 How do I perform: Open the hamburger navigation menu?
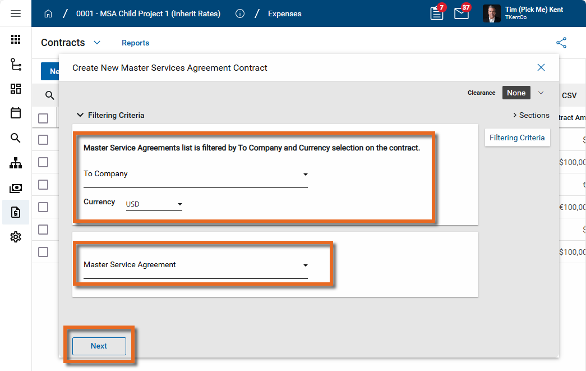point(16,13)
